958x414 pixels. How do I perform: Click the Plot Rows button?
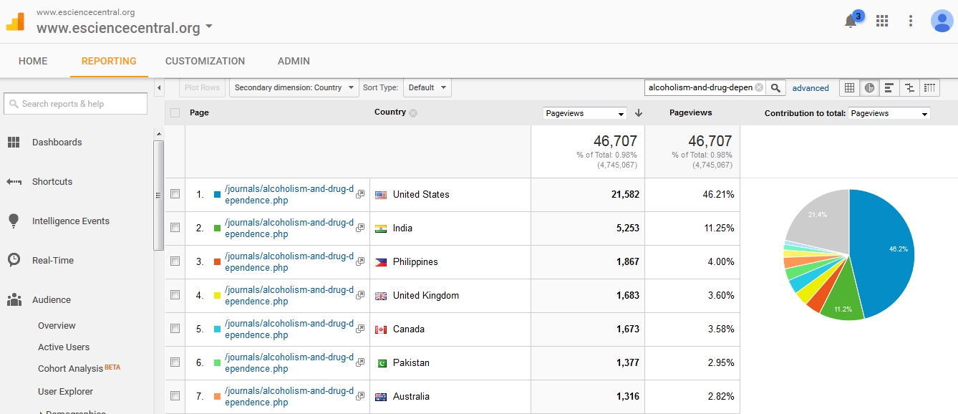click(202, 88)
